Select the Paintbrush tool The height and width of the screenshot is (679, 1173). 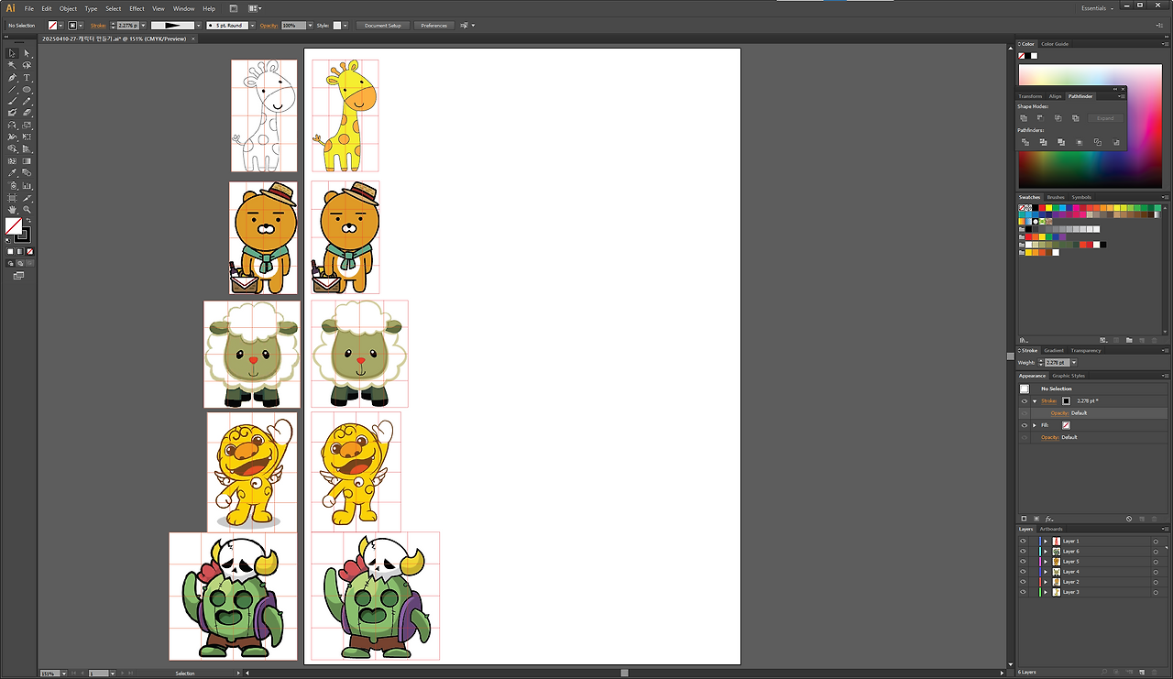(x=12, y=101)
